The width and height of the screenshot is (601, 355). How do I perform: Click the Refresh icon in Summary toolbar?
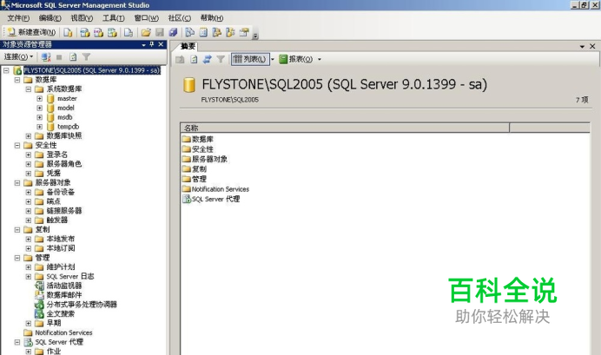click(x=194, y=59)
